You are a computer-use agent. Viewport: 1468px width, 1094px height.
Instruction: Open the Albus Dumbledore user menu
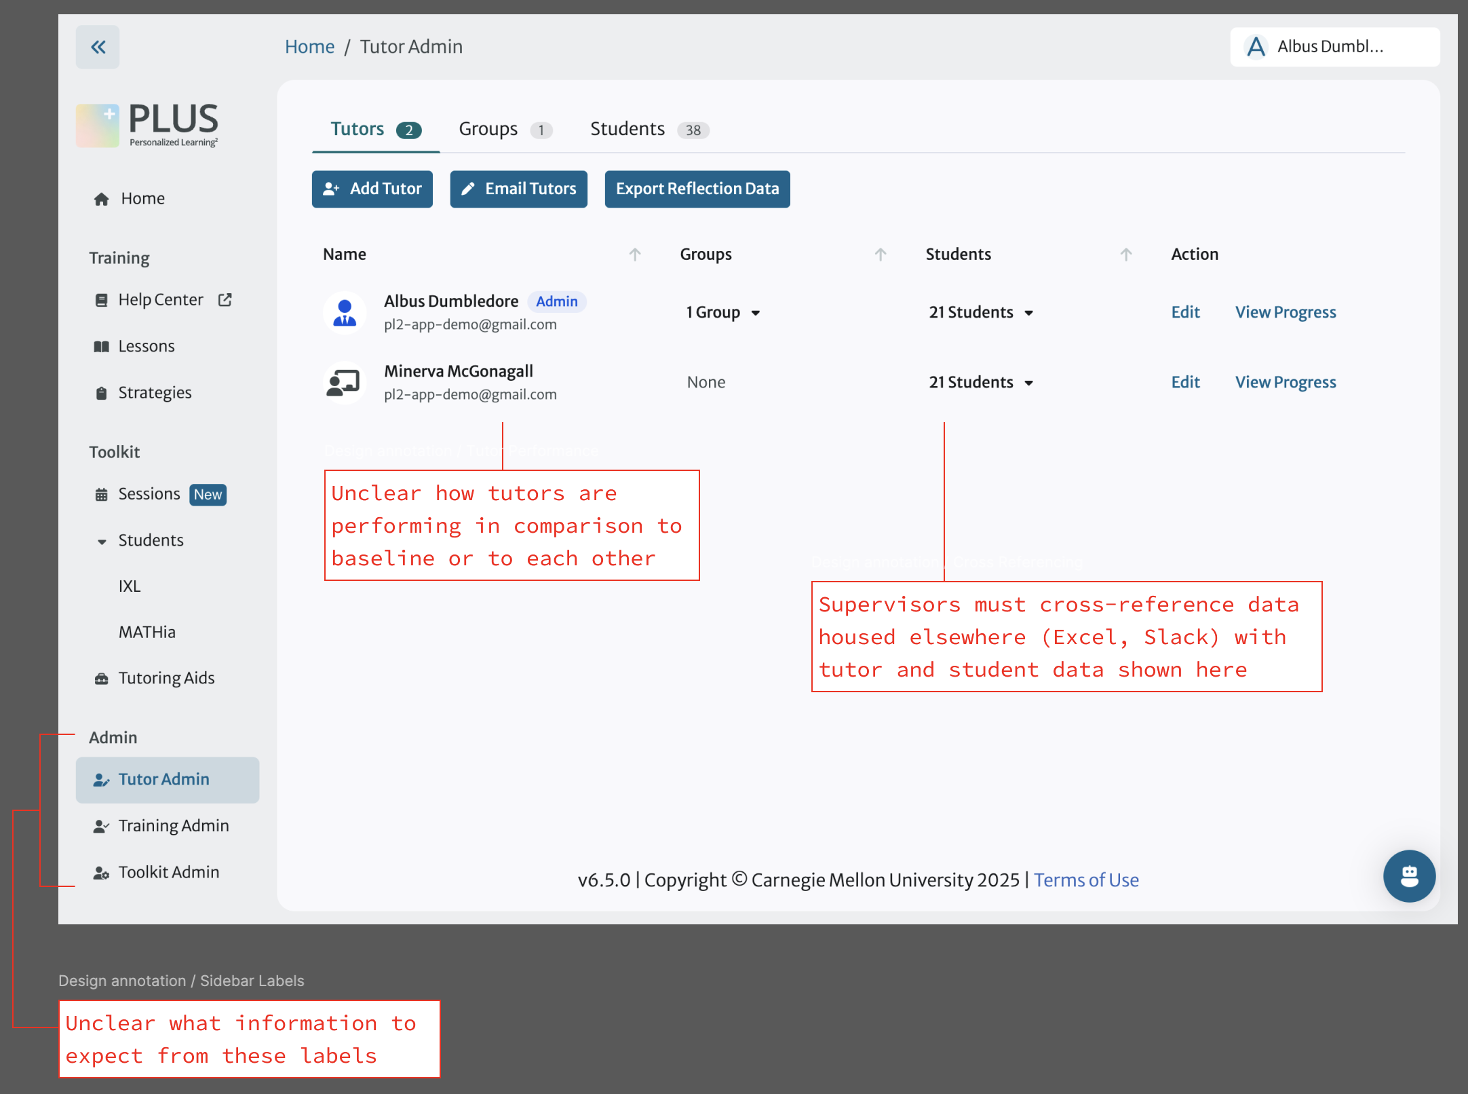click(1334, 47)
